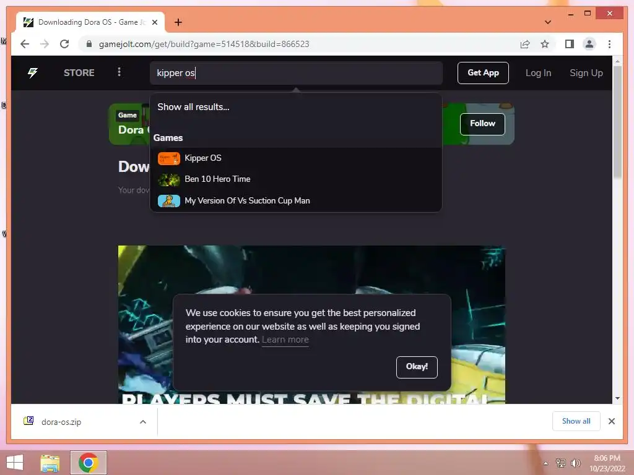Click the Suction Cup Man game thumbnail
This screenshot has width=634, height=475.
tap(168, 201)
